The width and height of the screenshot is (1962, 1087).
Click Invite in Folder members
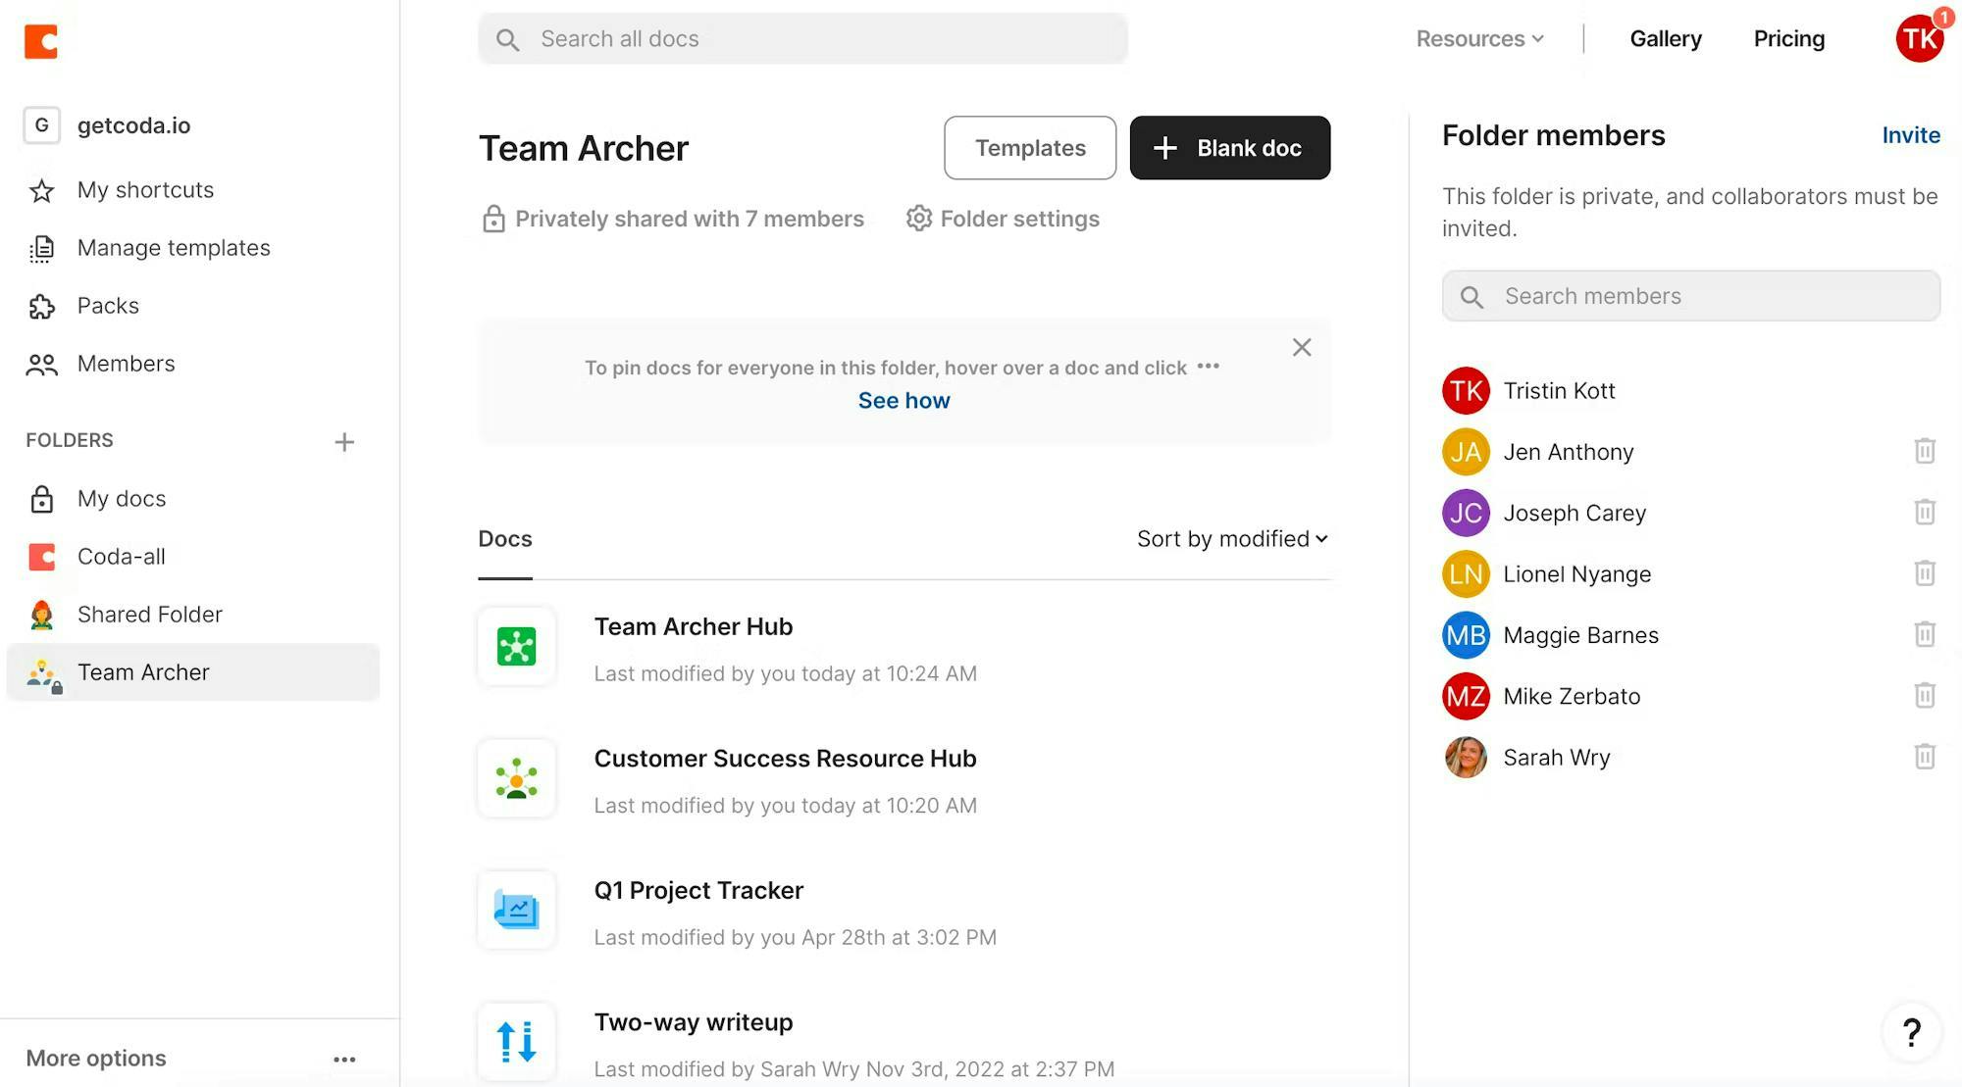click(1911, 135)
